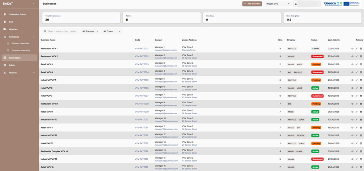The image size is (364, 171).
Task: Expand Waste-VVV selector dropdown
Action: (278, 4)
